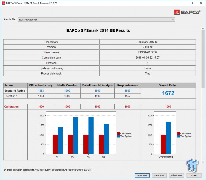This screenshot has height=180, width=206.
Task: Click the Responsiveness column header
Action: click(128, 85)
